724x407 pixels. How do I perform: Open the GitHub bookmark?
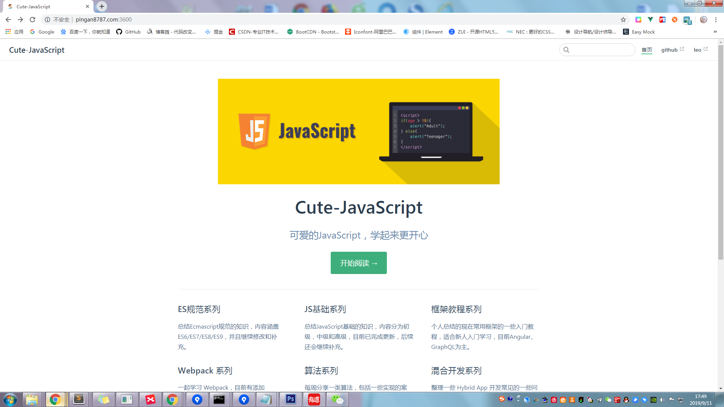pos(129,32)
